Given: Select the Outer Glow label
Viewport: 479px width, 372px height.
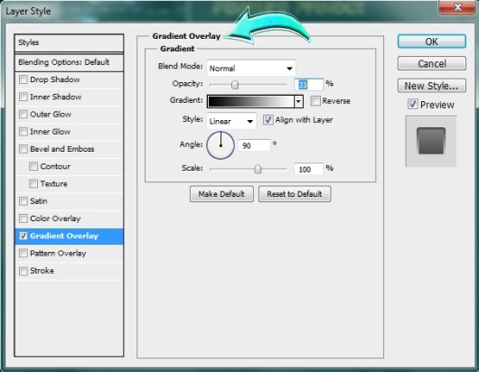Looking at the screenshot, I should (x=51, y=115).
